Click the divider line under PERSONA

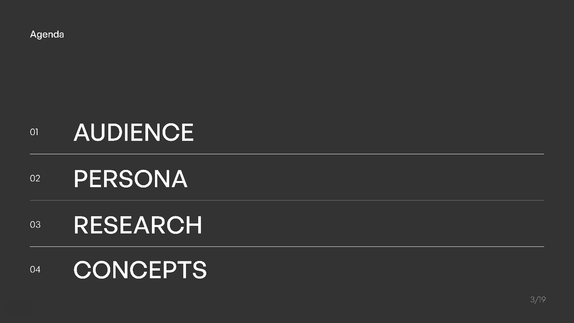(287, 201)
